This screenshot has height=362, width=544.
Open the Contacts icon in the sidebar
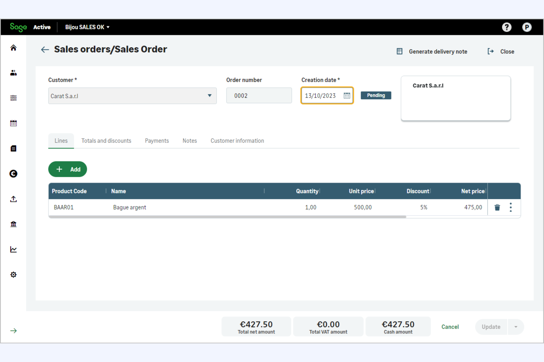pos(13,73)
